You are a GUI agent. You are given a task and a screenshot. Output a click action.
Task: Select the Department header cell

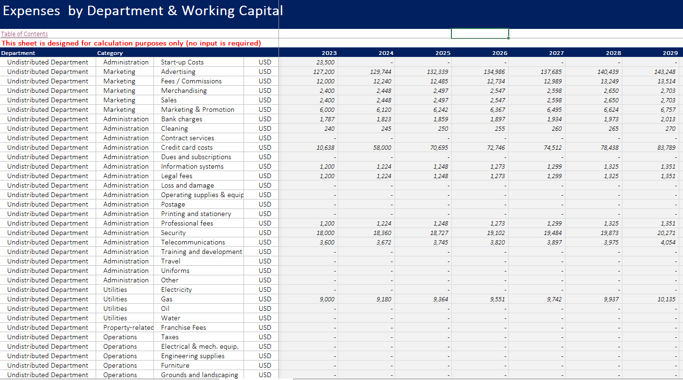18,53
